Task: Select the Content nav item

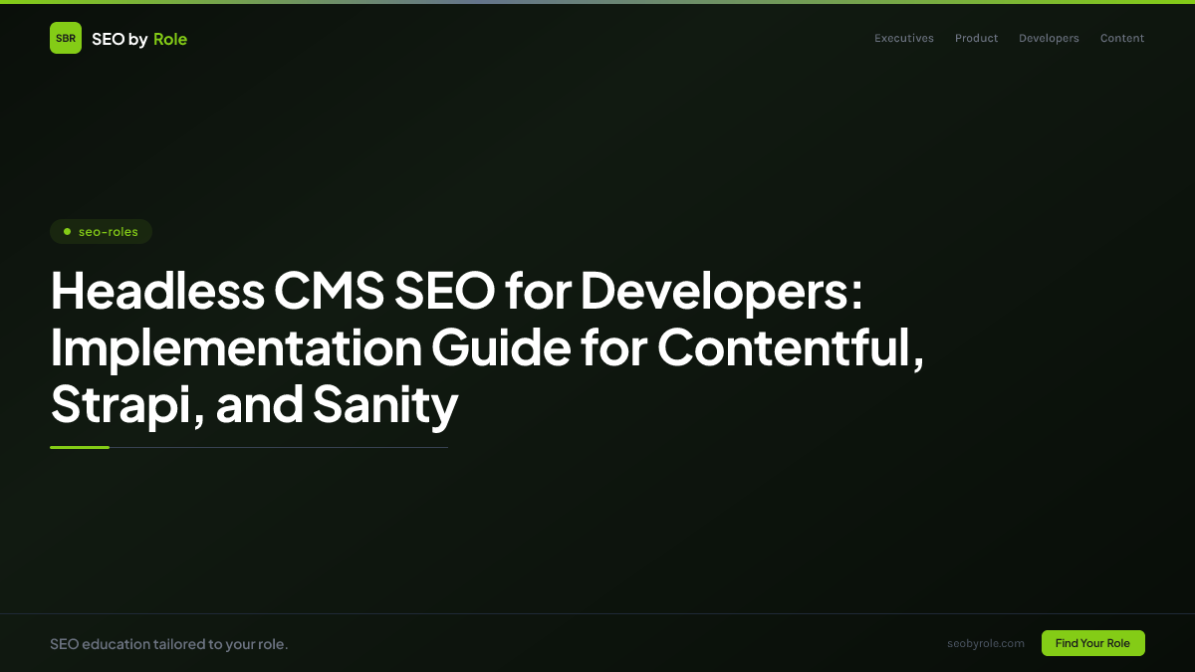Action: click(x=1121, y=38)
